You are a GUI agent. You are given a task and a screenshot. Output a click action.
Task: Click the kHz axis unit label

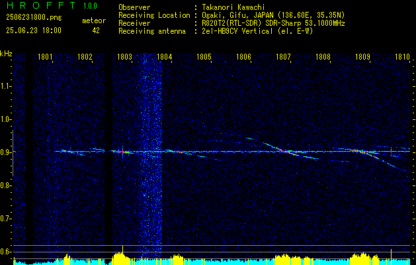pos(6,54)
